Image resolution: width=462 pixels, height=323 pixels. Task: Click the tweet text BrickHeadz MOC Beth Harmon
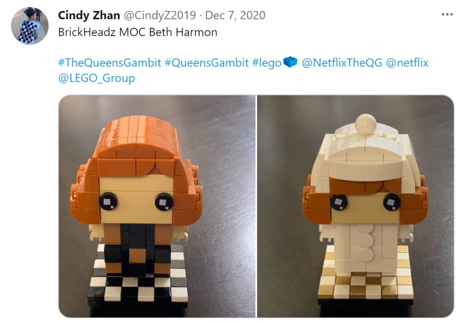(x=138, y=32)
